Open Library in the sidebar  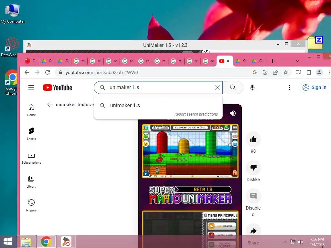tap(31, 181)
